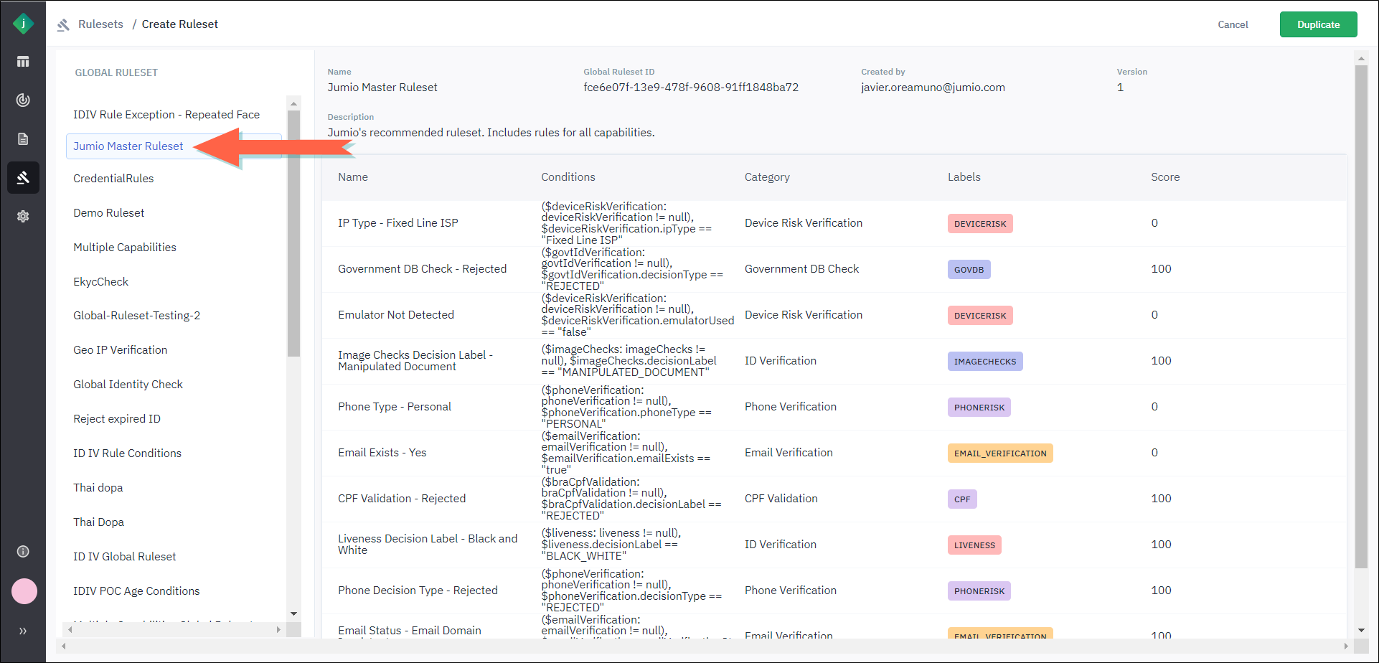Open the document reports icon in sidebar
The image size is (1379, 663).
point(23,139)
